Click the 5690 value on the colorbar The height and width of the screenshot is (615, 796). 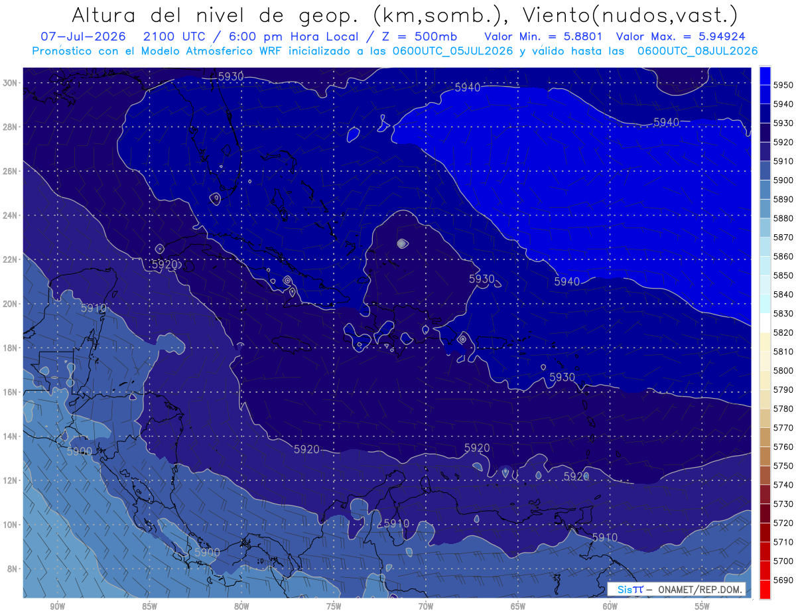(x=783, y=579)
